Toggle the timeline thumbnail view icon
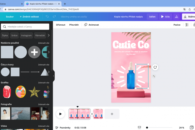This screenshot has width=195, height=130. click(139, 127)
